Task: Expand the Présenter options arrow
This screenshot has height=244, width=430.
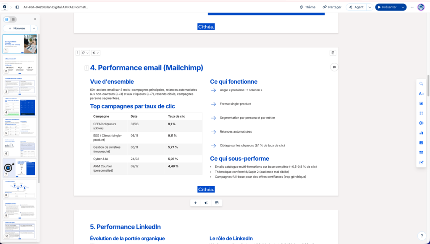Action: [x=403, y=7]
